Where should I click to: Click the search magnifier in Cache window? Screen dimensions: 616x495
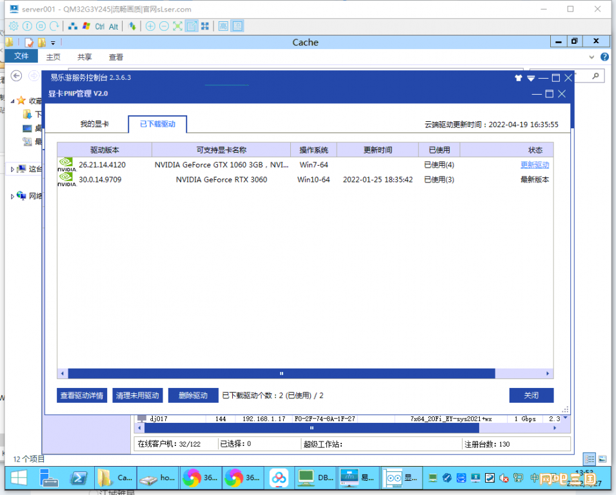(595, 76)
